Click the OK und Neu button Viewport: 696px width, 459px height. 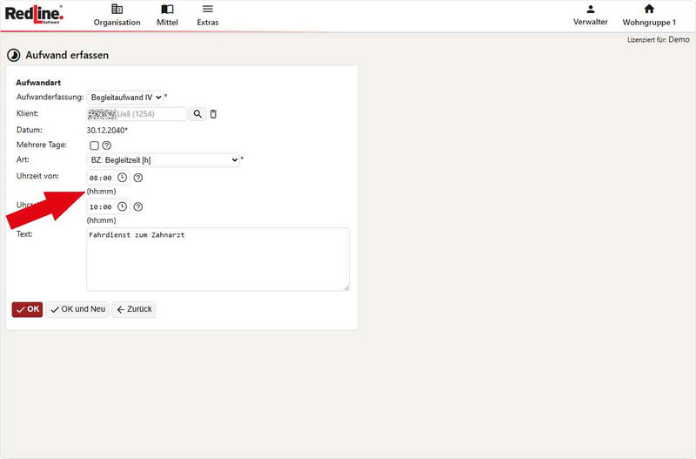coord(77,309)
